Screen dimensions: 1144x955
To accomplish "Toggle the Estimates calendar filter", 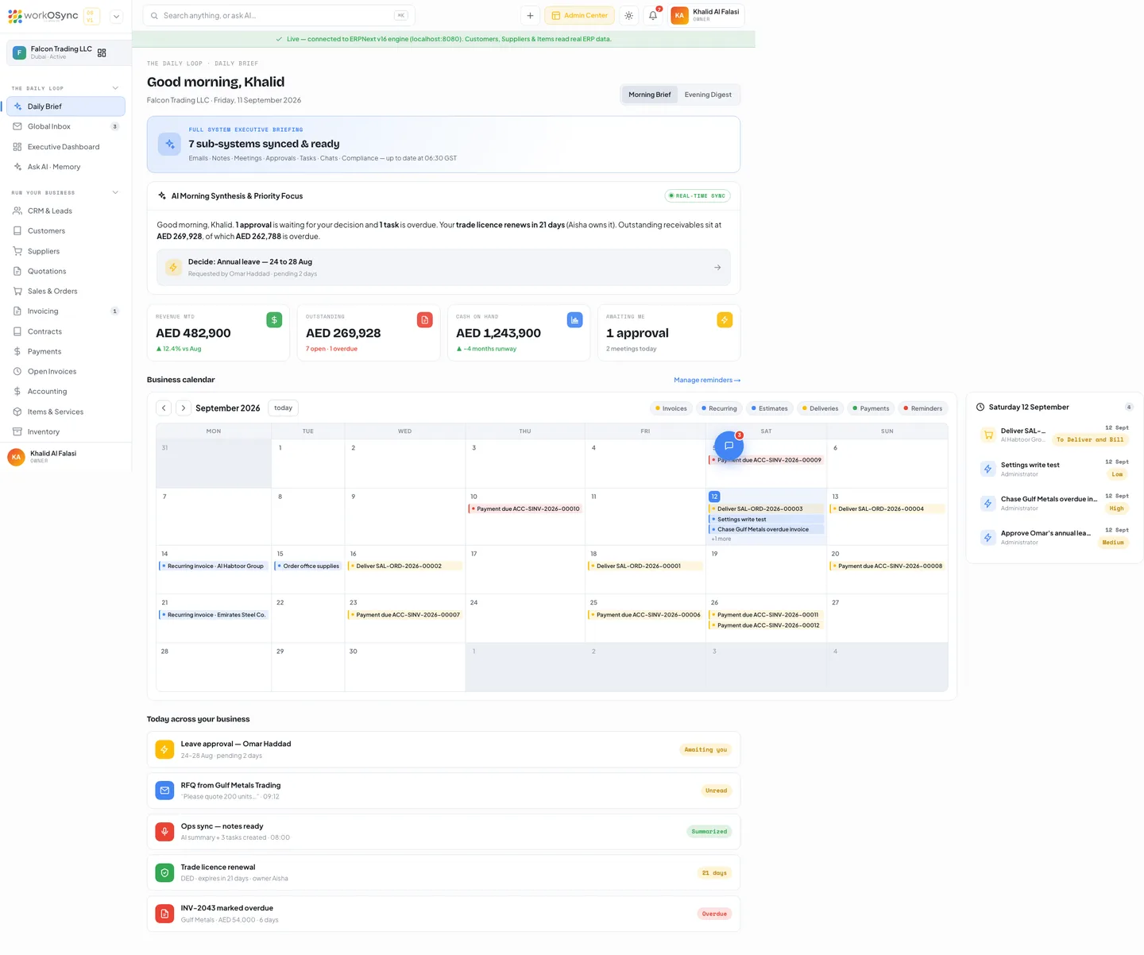I will (x=770, y=408).
